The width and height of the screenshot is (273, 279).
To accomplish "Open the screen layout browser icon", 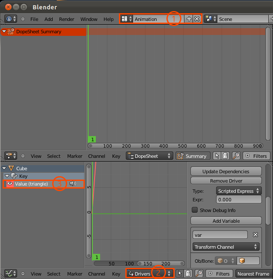I will click(127, 19).
